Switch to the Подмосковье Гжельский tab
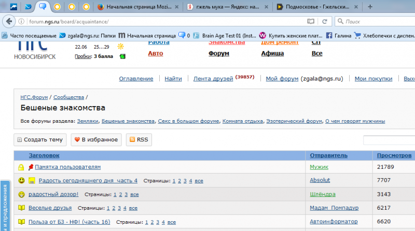Image resolution: width=415 pixels, height=231 pixels. click(316, 7)
